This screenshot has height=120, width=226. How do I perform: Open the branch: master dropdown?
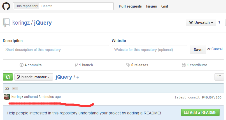pos(34,77)
